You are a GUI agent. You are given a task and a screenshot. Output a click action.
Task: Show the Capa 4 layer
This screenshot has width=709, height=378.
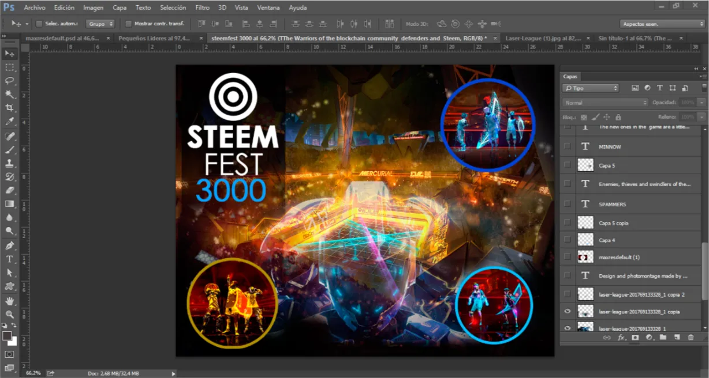[568, 240]
